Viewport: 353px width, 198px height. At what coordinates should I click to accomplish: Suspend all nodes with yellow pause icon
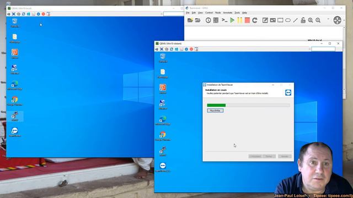coord(239,20)
